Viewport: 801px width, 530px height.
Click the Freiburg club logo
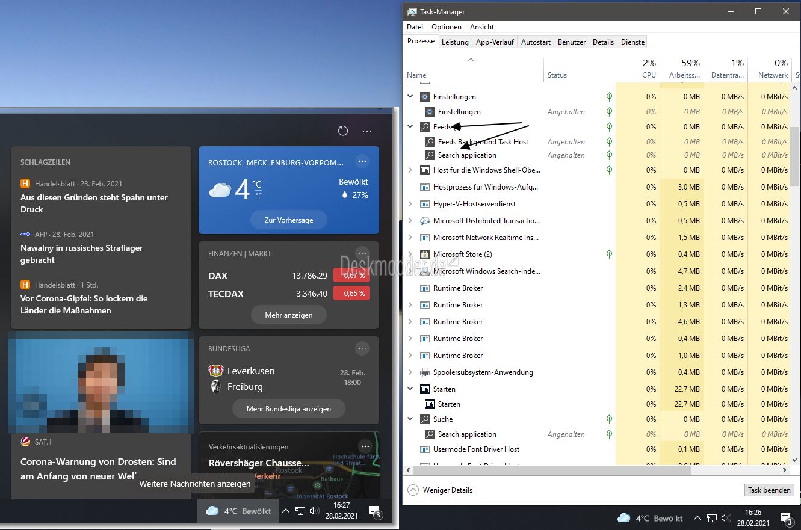click(216, 386)
